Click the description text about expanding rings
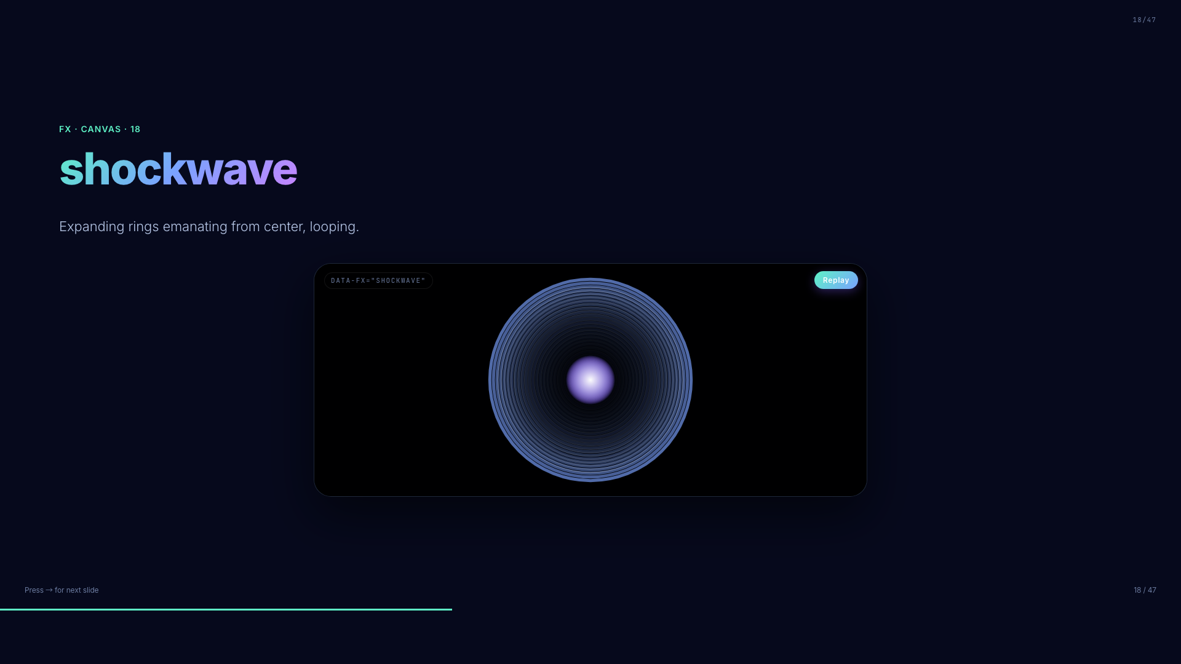The width and height of the screenshot is (1181, 664). tap(209, 227)
